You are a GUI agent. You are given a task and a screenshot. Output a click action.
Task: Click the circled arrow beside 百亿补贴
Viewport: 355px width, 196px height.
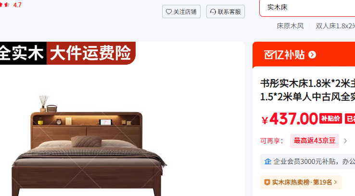click(x=312, y=55)
